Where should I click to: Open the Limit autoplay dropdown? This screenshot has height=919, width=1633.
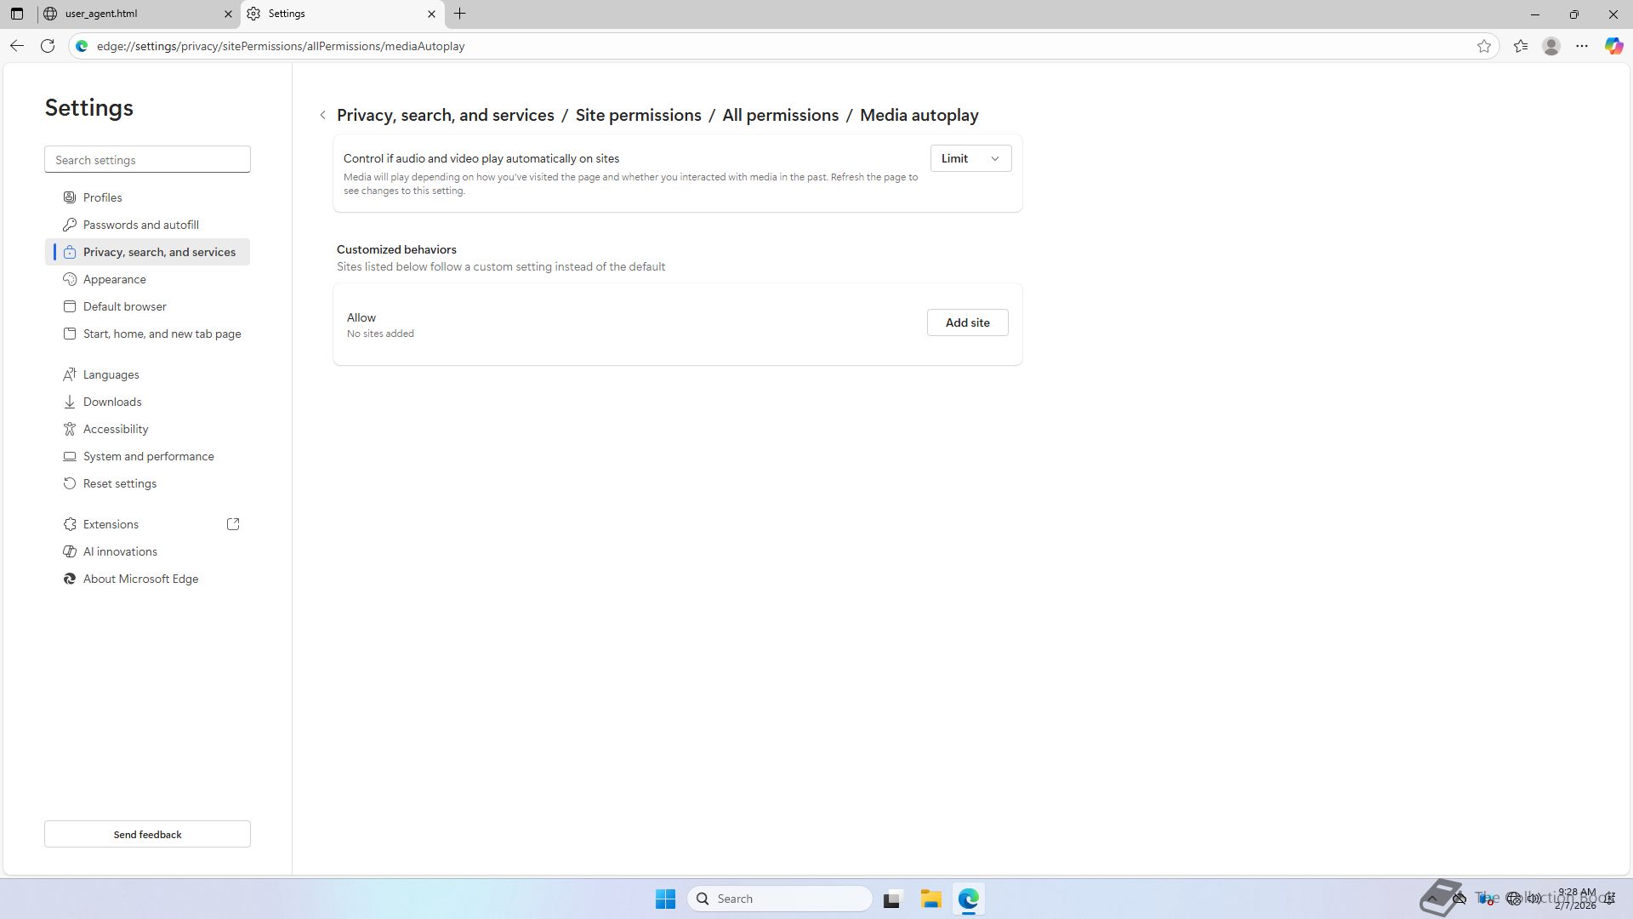point(970,158)
